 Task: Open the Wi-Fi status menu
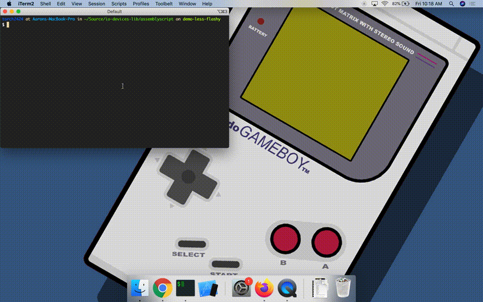[x=385, y=4]
